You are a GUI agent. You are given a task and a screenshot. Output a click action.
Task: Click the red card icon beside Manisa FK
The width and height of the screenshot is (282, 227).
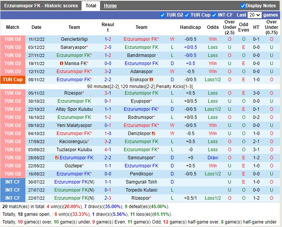pyautogui.click(x=62, y=63)
